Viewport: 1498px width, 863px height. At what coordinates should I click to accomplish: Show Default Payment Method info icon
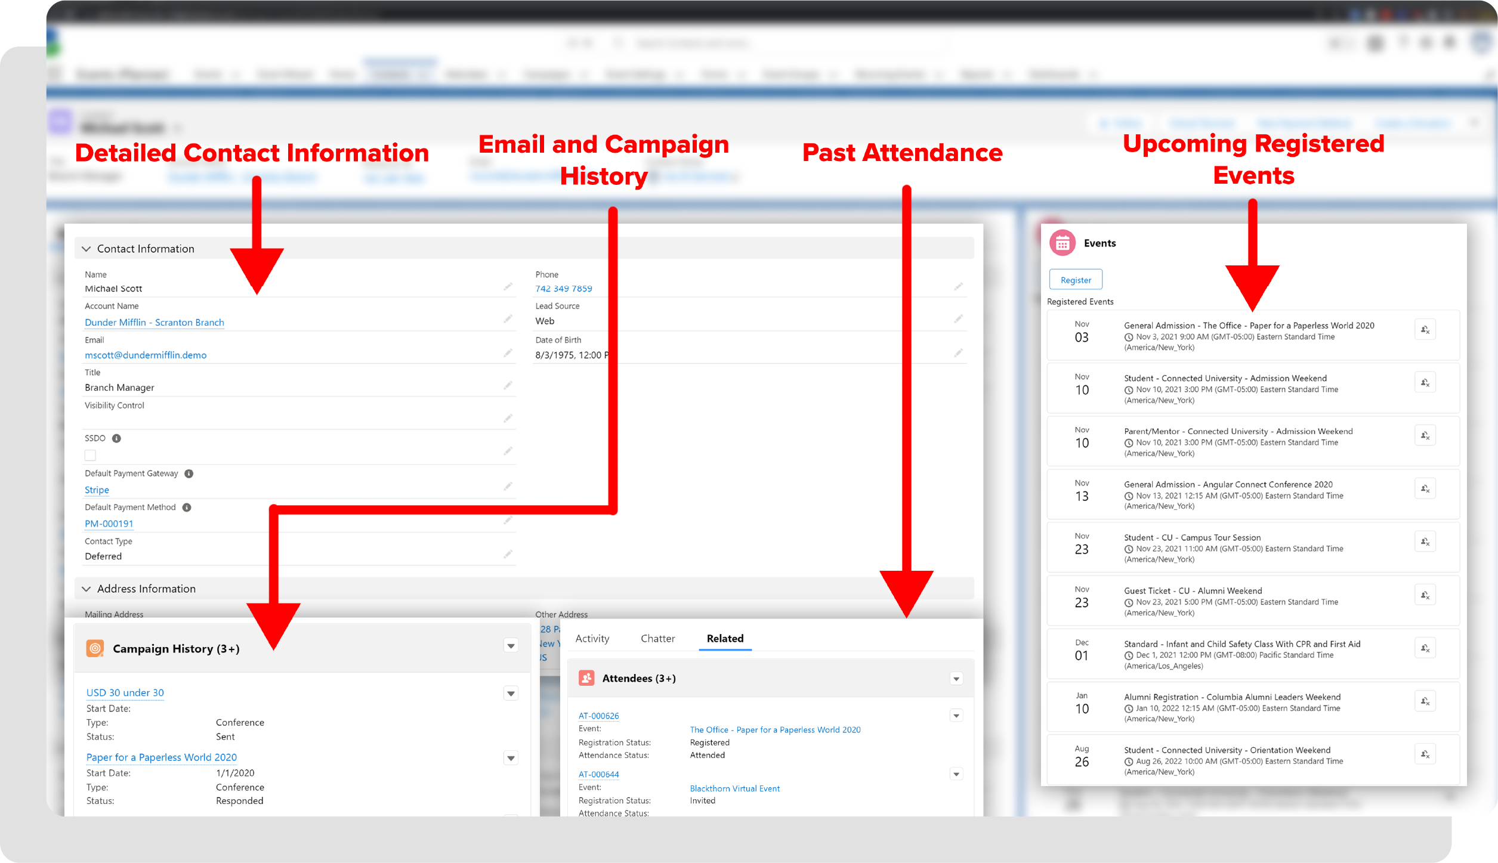(187, 508)
